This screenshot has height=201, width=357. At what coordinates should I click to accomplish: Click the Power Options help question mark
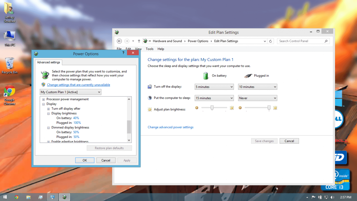123,53
